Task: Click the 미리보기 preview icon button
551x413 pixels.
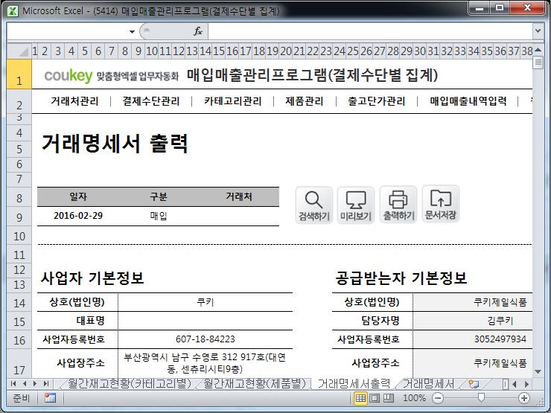Action: click(x=356, y=205)
